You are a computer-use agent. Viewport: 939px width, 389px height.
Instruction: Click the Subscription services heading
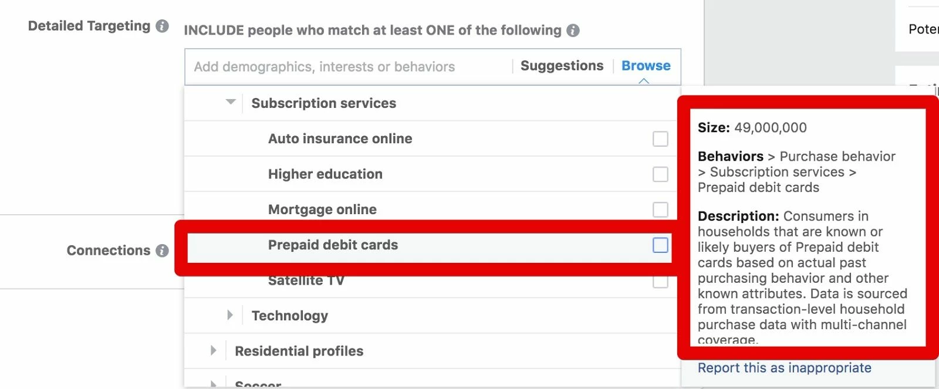(x=323, y=103)
